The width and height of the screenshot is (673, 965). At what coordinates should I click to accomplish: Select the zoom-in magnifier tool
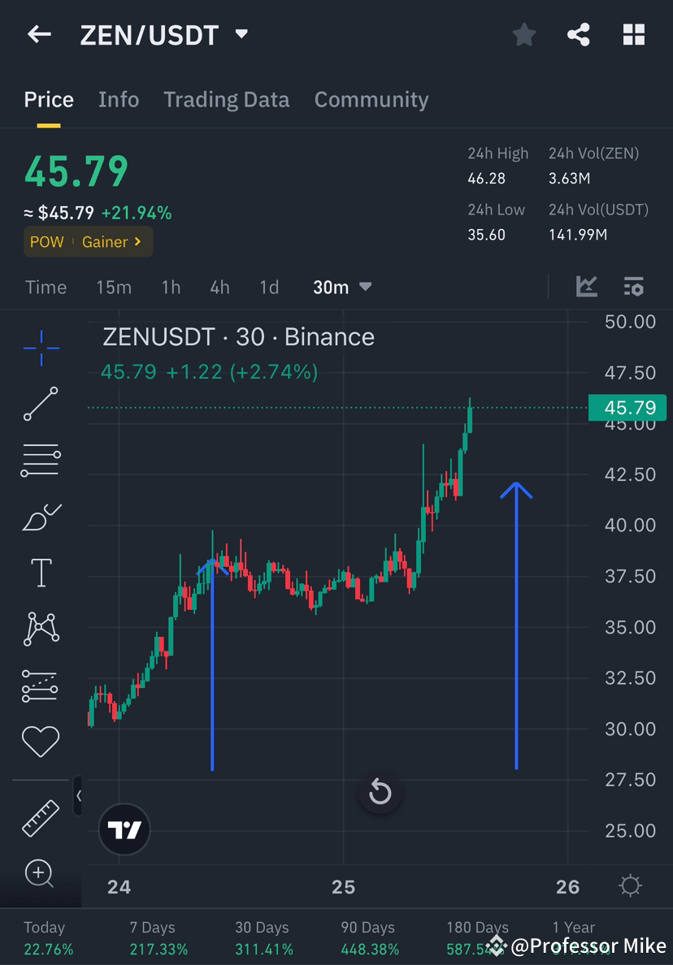pyautogui.click(x=41, y=873)
